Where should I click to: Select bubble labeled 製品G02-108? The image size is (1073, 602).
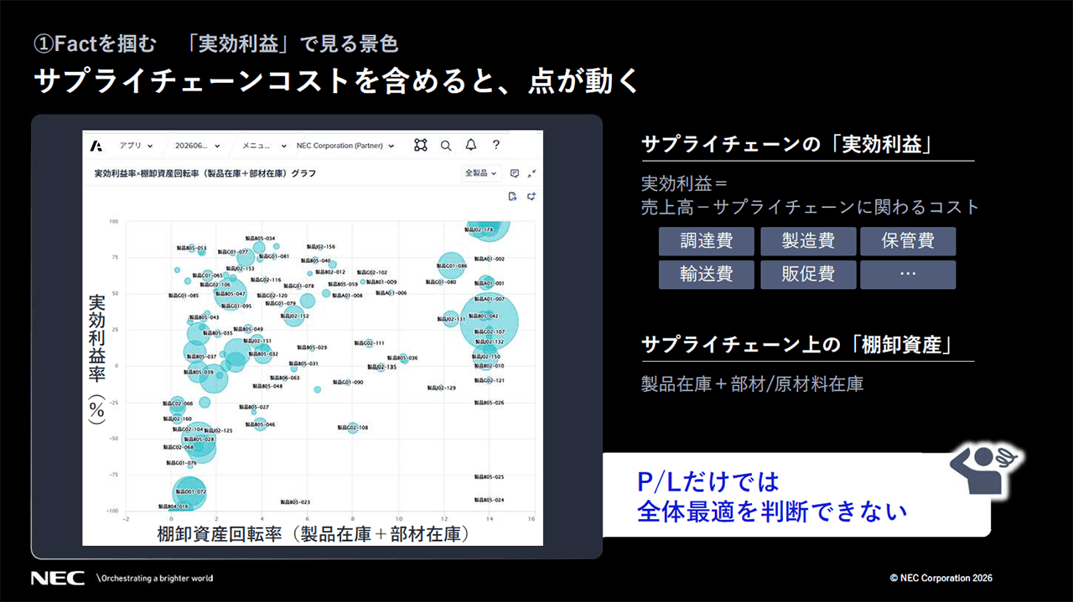(353, 427)
